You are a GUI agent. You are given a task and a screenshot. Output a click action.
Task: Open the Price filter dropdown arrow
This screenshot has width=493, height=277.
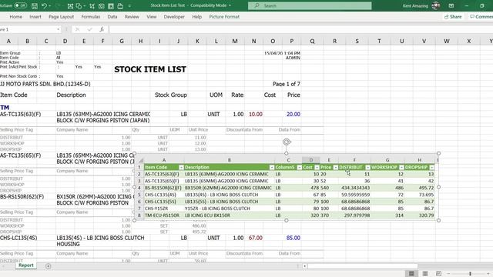click(336, 168)
